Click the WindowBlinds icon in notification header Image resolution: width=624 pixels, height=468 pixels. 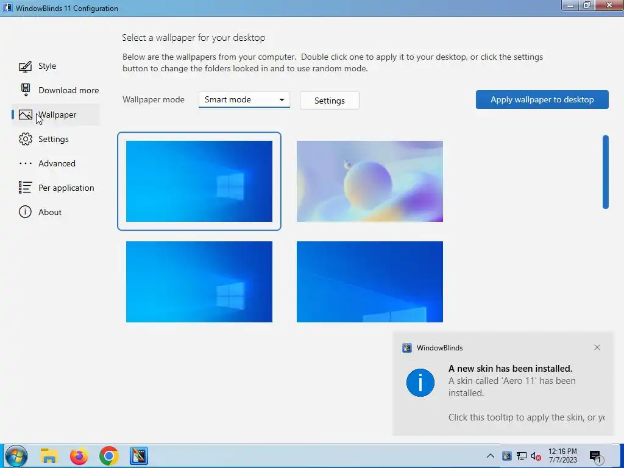point(407,348)
